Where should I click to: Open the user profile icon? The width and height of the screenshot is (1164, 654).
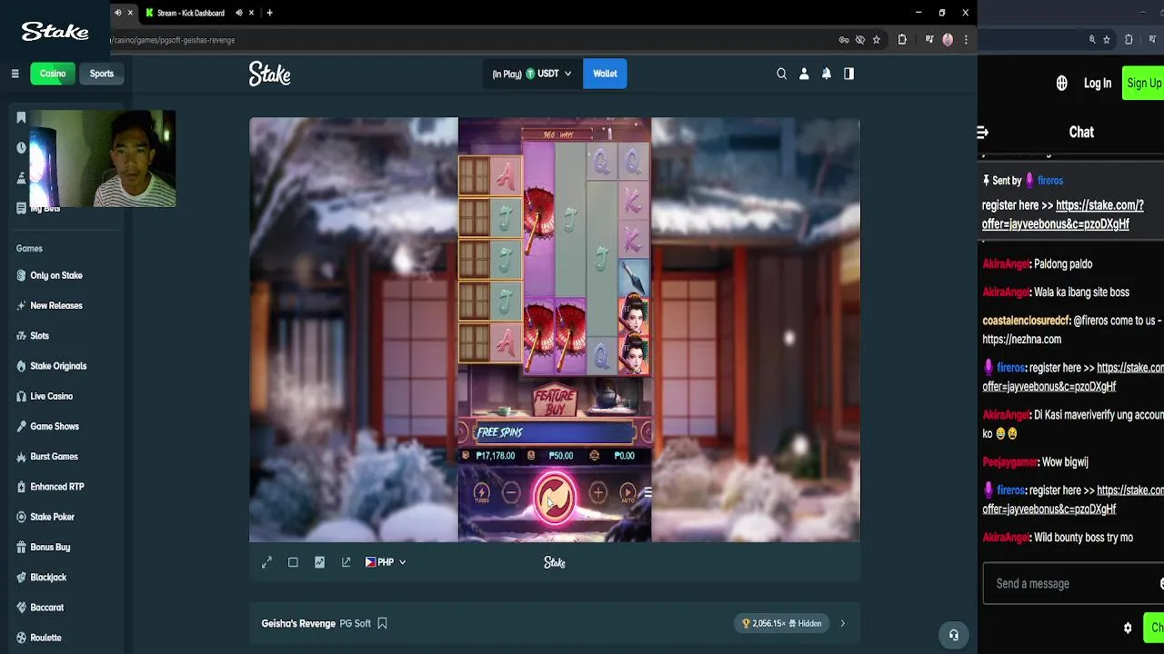[804, 74]
